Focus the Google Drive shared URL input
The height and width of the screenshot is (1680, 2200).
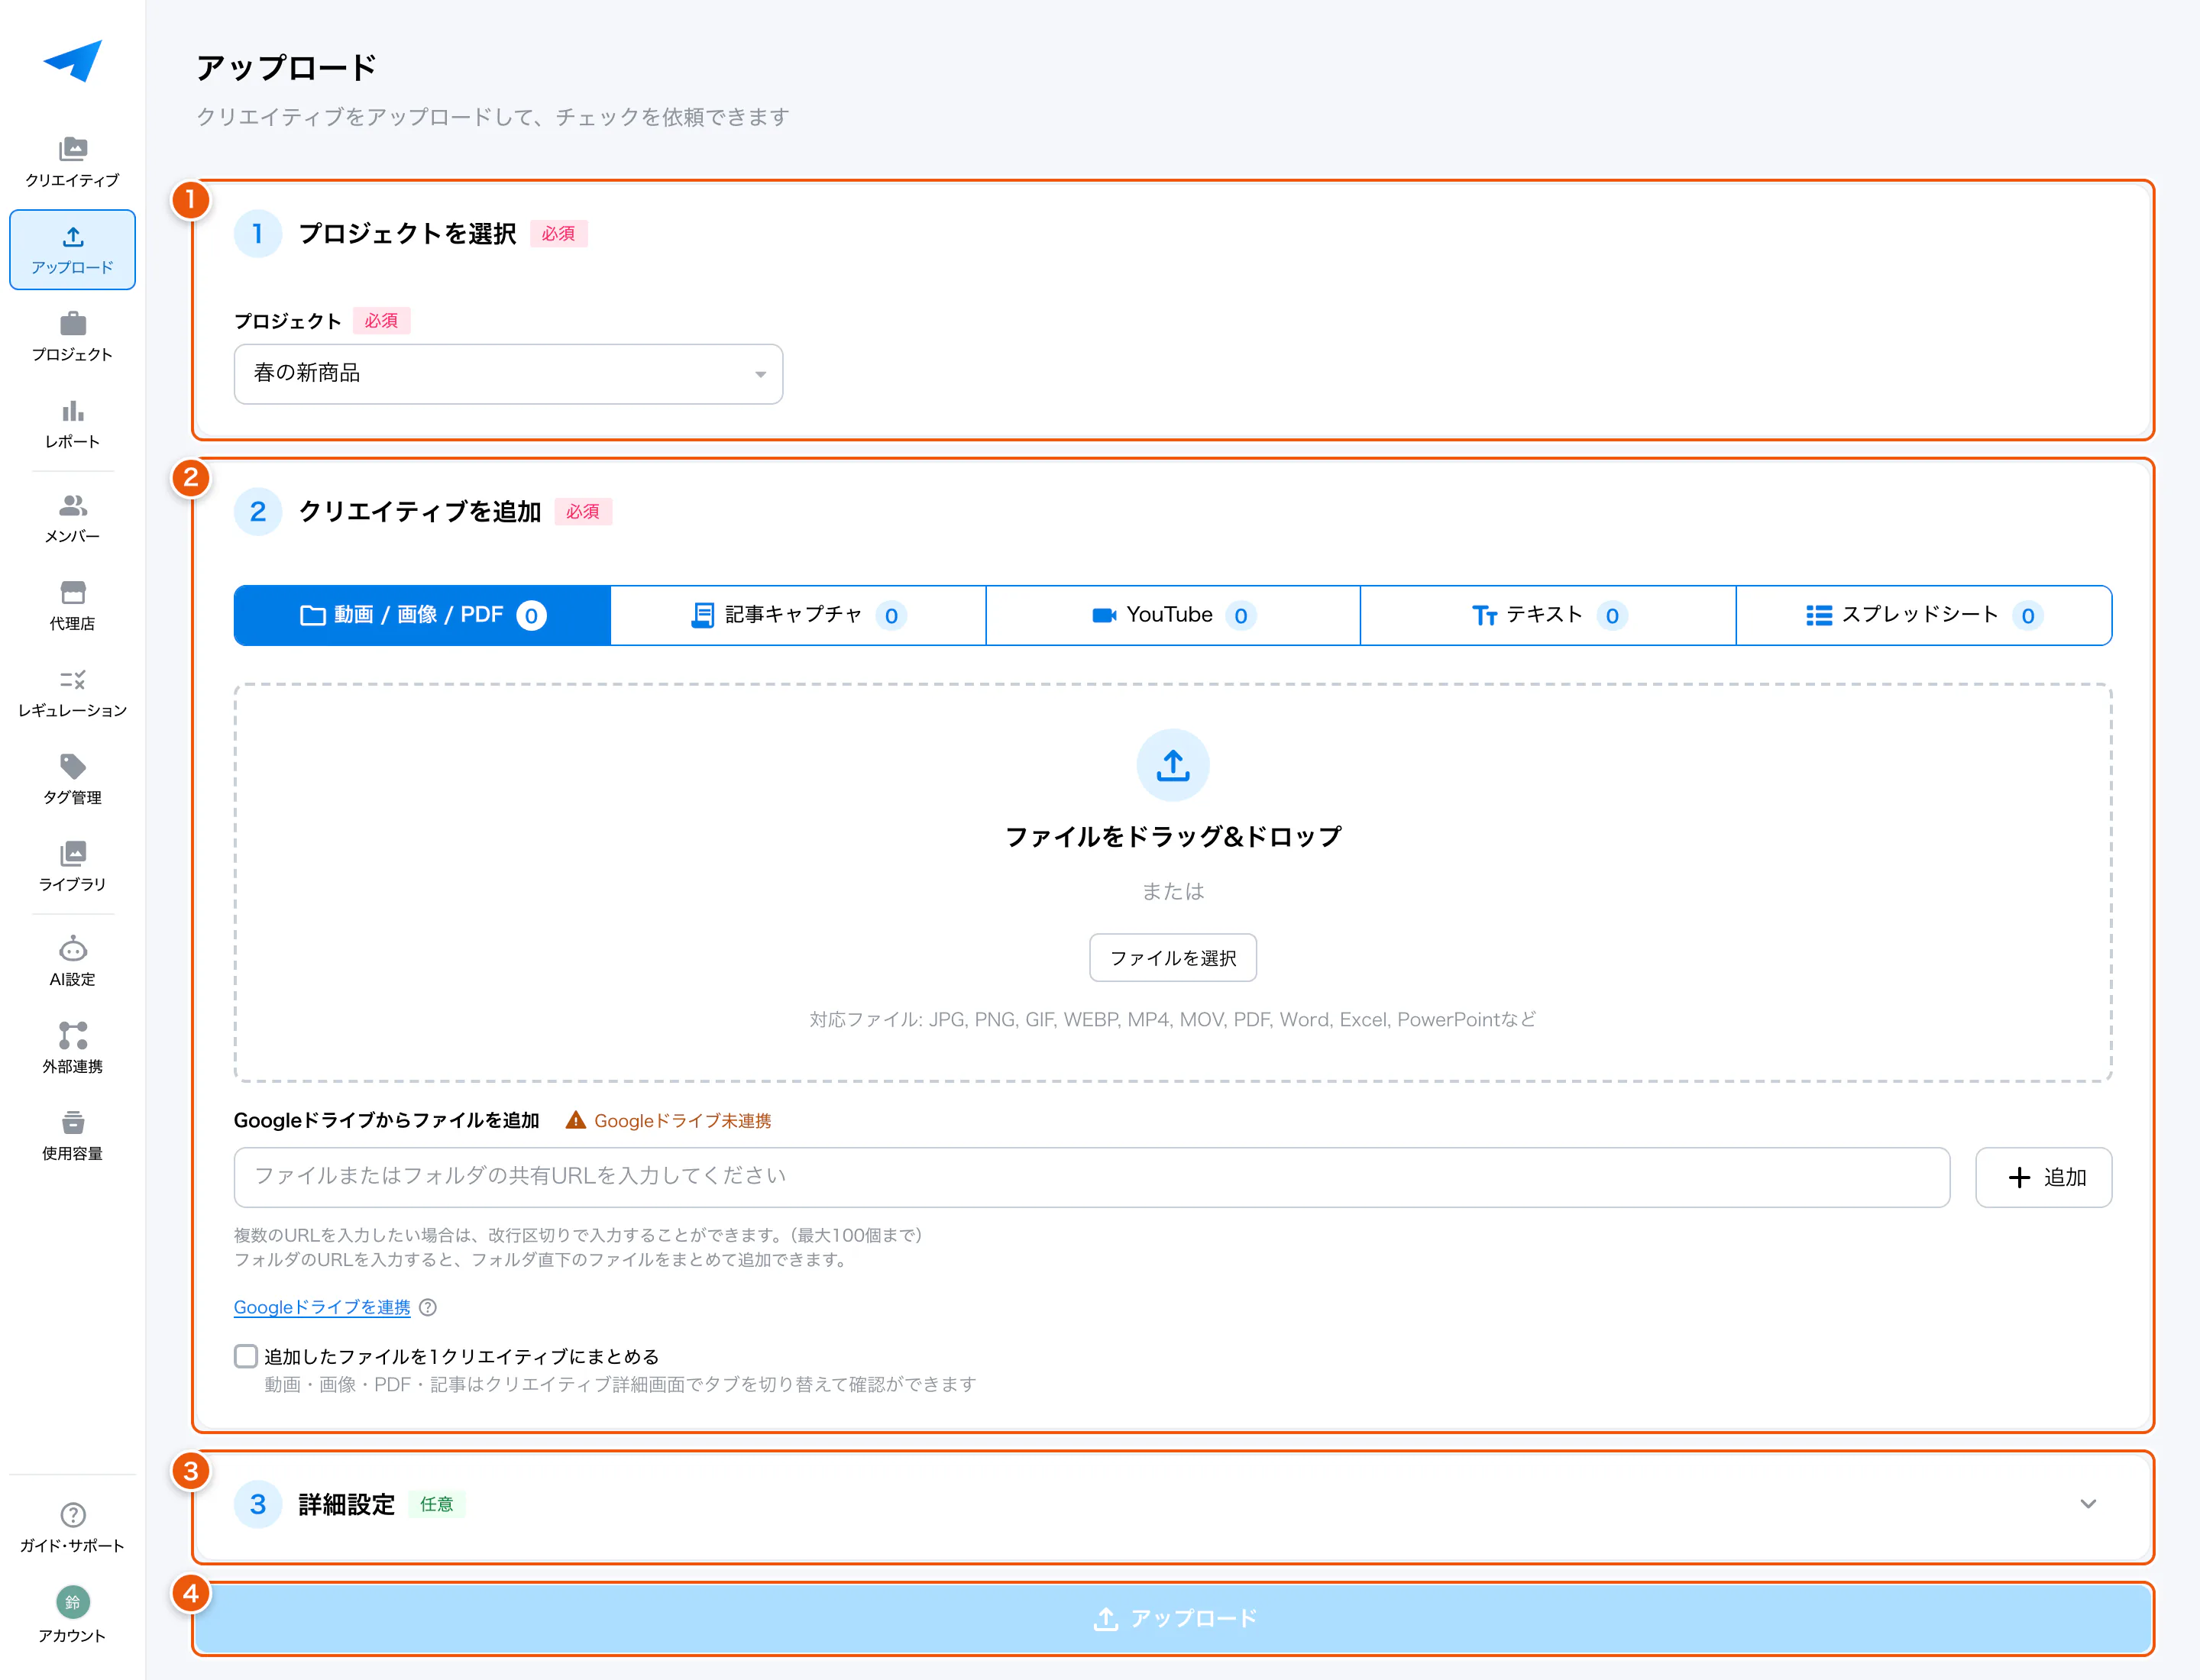[x=1092, y=1177]
